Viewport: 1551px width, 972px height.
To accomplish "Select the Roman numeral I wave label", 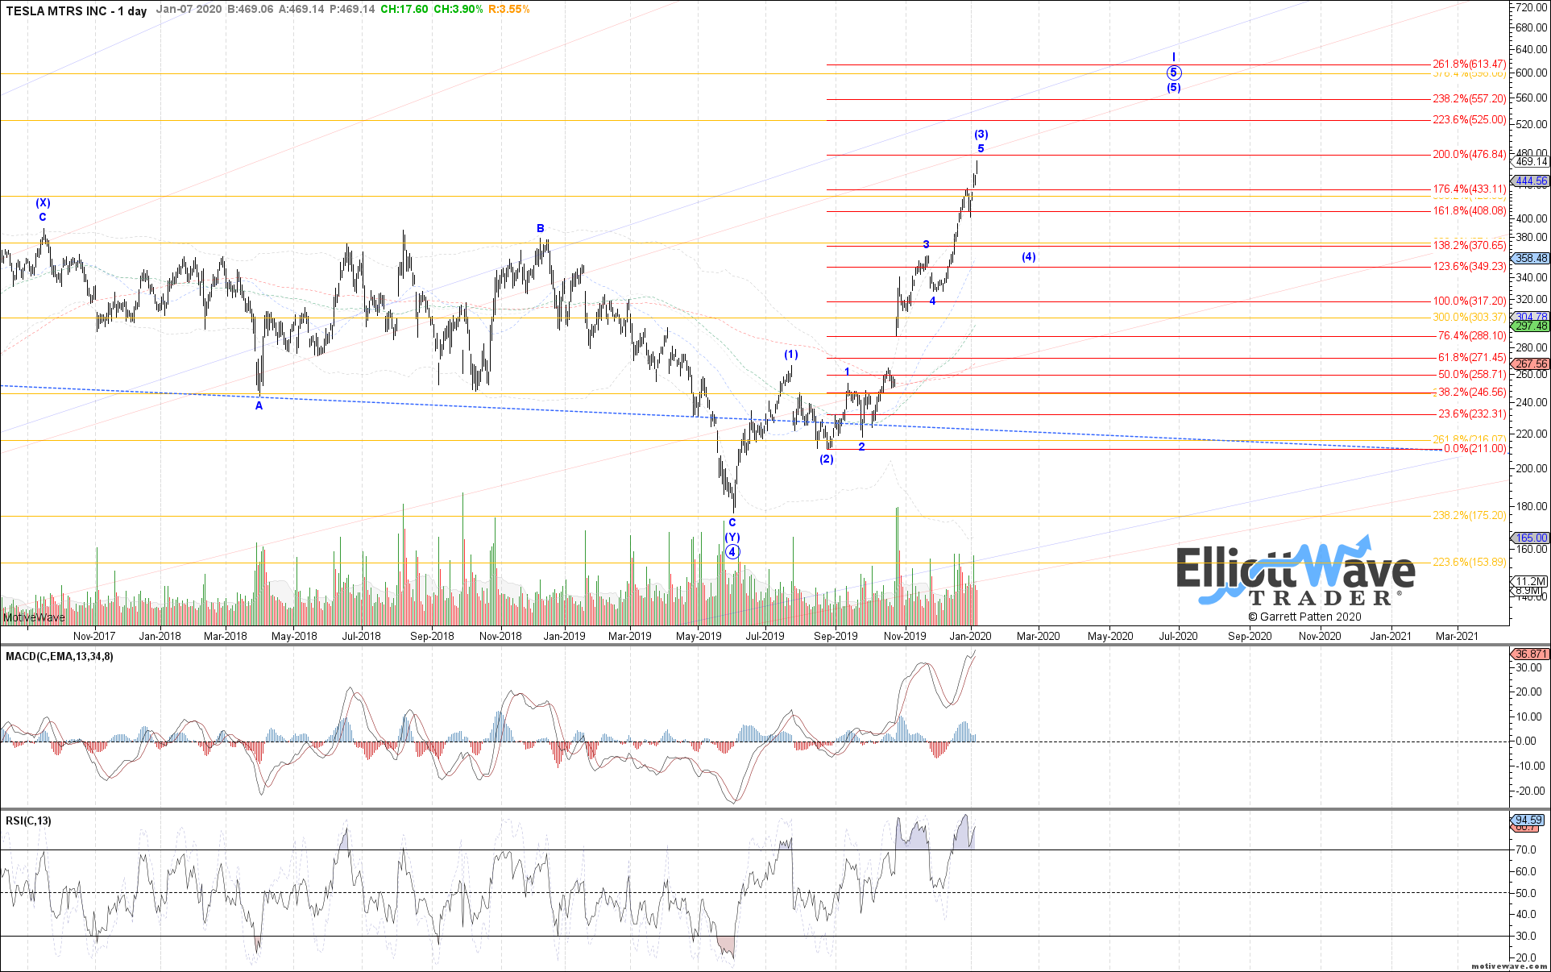I will click(1174, 57).
